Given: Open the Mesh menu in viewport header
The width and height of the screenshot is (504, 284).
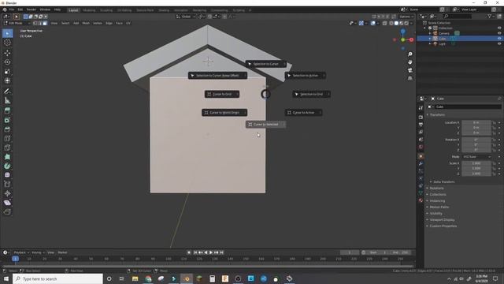Looking at the screenshot, I should (x=86, y=23).
